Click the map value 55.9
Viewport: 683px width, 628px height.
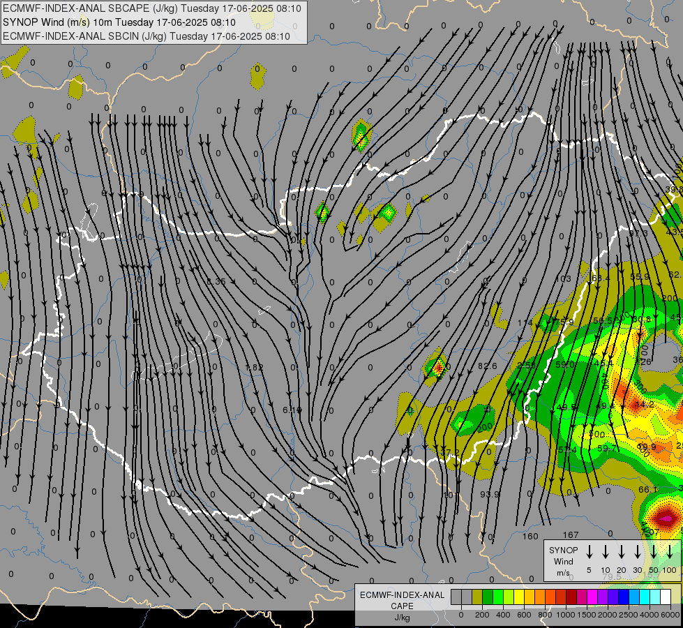pos(640,277)
